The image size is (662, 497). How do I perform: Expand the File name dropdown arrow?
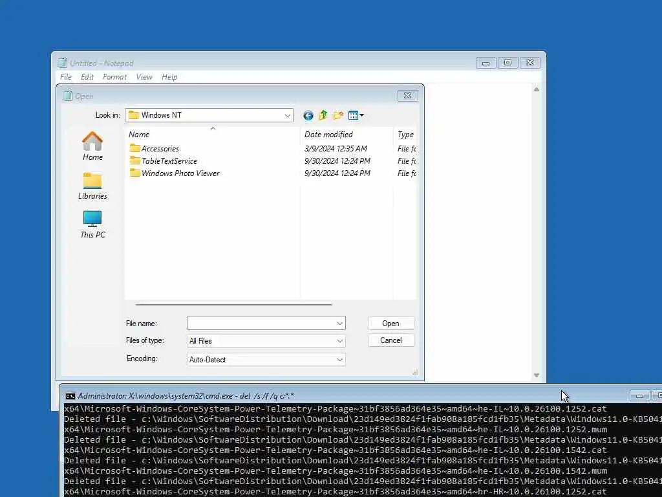[339, 324]
